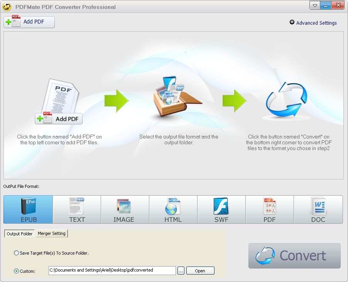The image size is (348, 282).
Task: Click the step one Add PDF instruction text
Action: click(x=59, y=140)
